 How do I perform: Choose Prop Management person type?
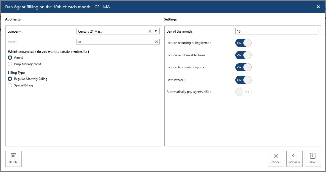pos(10,64)
